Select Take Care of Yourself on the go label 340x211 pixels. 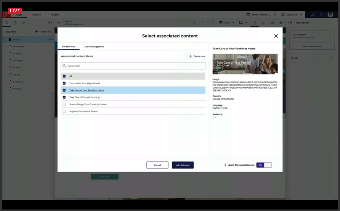[x=85, y=97]
